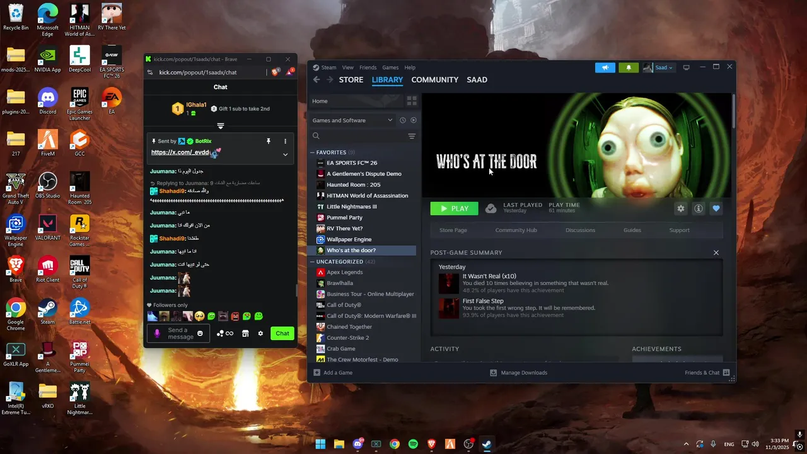Viewport: 807px width, 454px height.
Task: Toggle favorite heart icon for this game
Action: (x=716, y=209)
